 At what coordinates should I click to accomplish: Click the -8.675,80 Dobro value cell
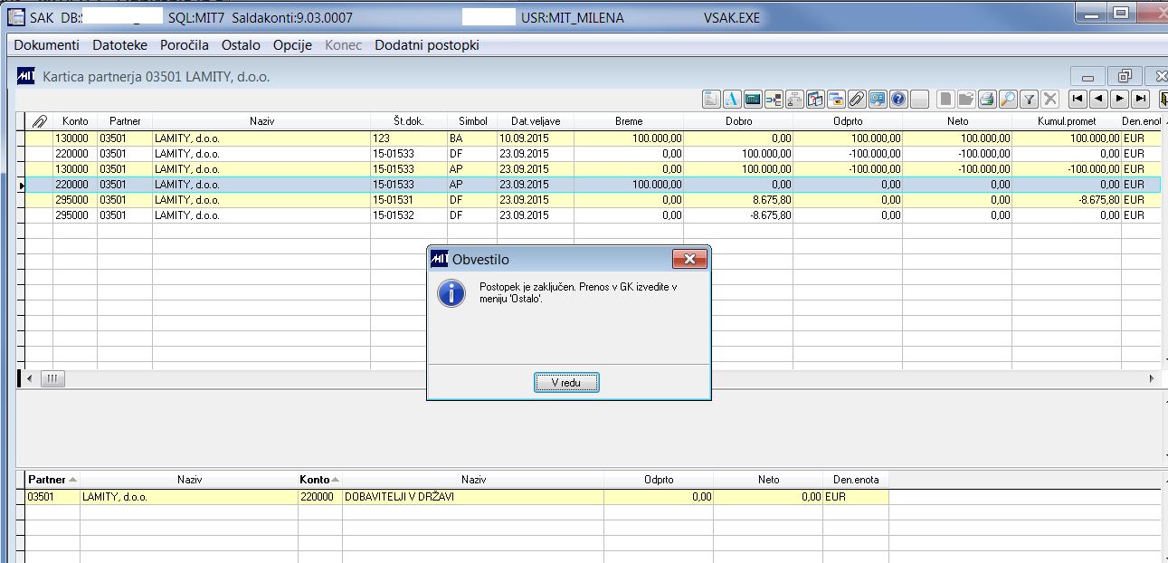click(738, 215)
